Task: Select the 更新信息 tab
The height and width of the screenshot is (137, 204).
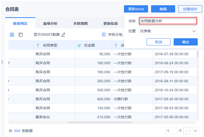Action: tap(110, 23)
